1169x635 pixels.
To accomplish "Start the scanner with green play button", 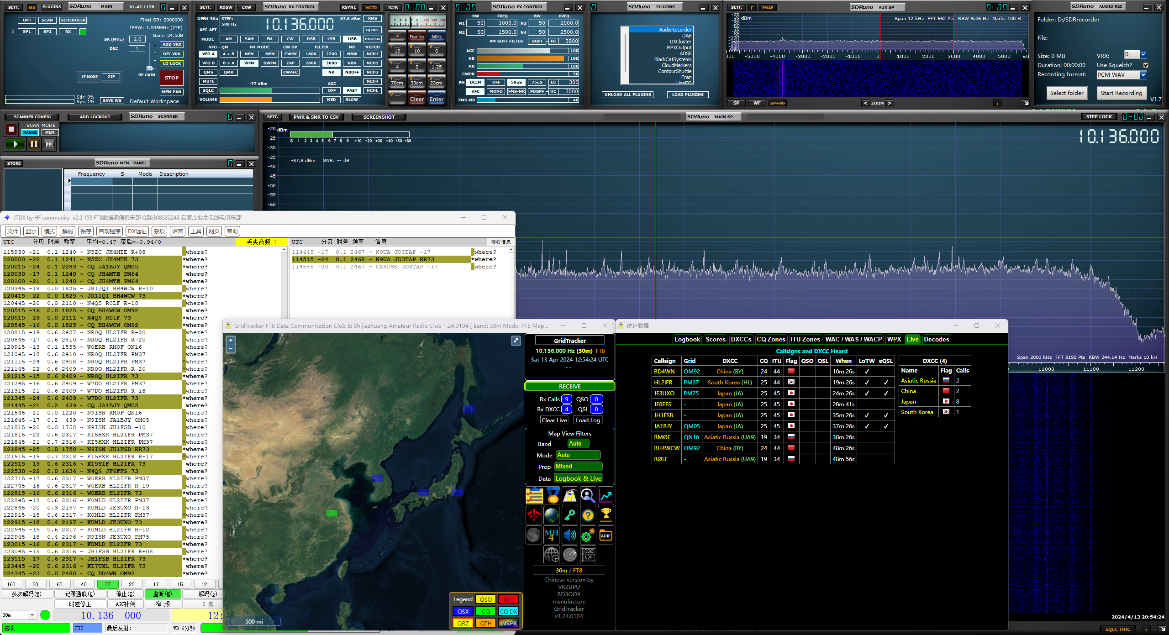I will coord(15,144).
